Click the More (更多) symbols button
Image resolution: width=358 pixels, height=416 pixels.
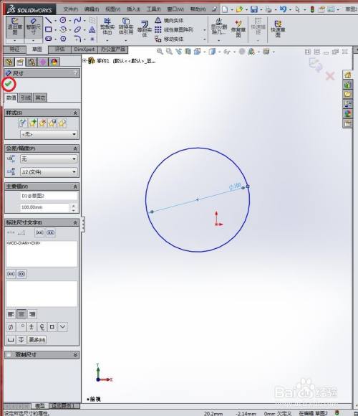click(37, 339)
